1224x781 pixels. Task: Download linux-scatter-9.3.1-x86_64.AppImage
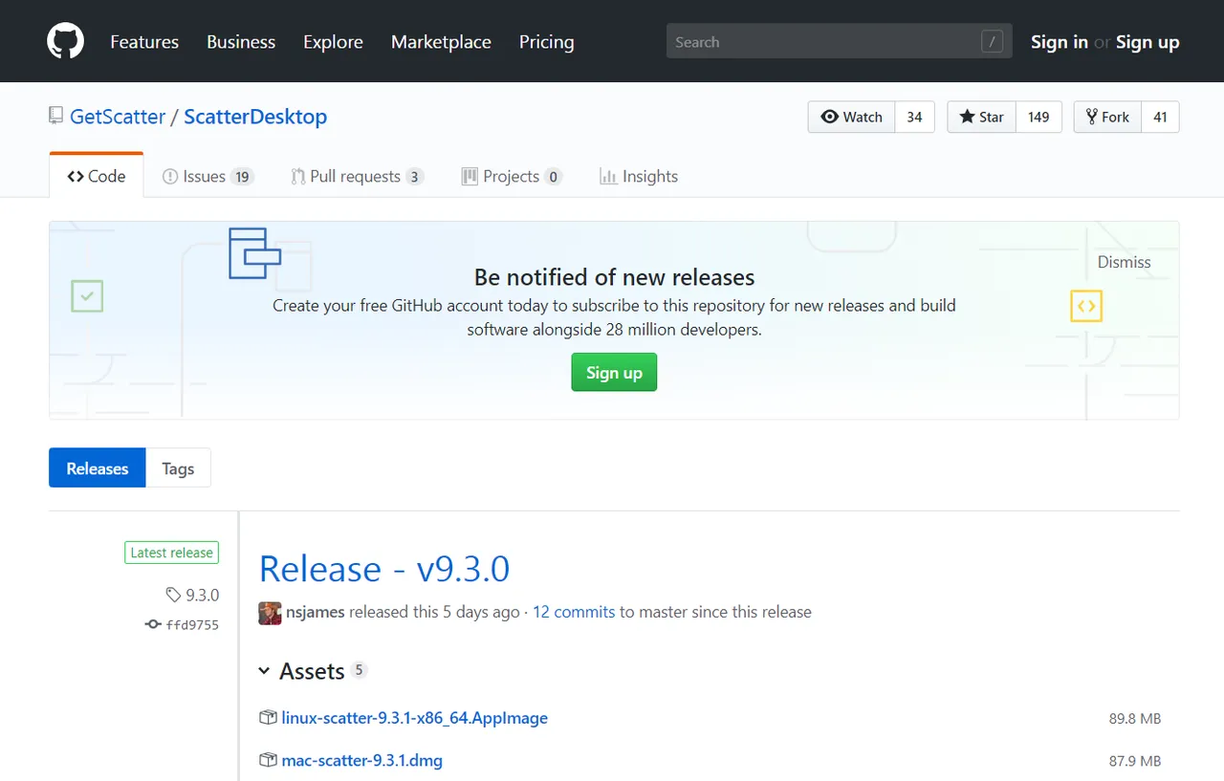(415, 718)
